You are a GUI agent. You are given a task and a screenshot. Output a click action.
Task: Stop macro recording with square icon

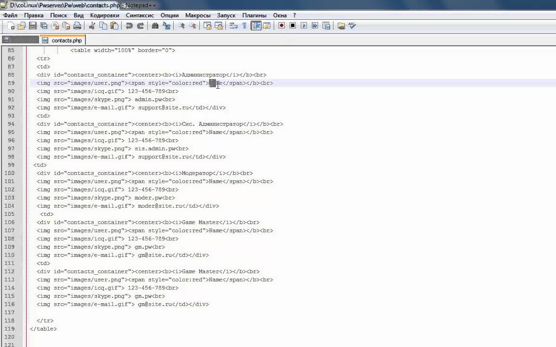(292, 26)
